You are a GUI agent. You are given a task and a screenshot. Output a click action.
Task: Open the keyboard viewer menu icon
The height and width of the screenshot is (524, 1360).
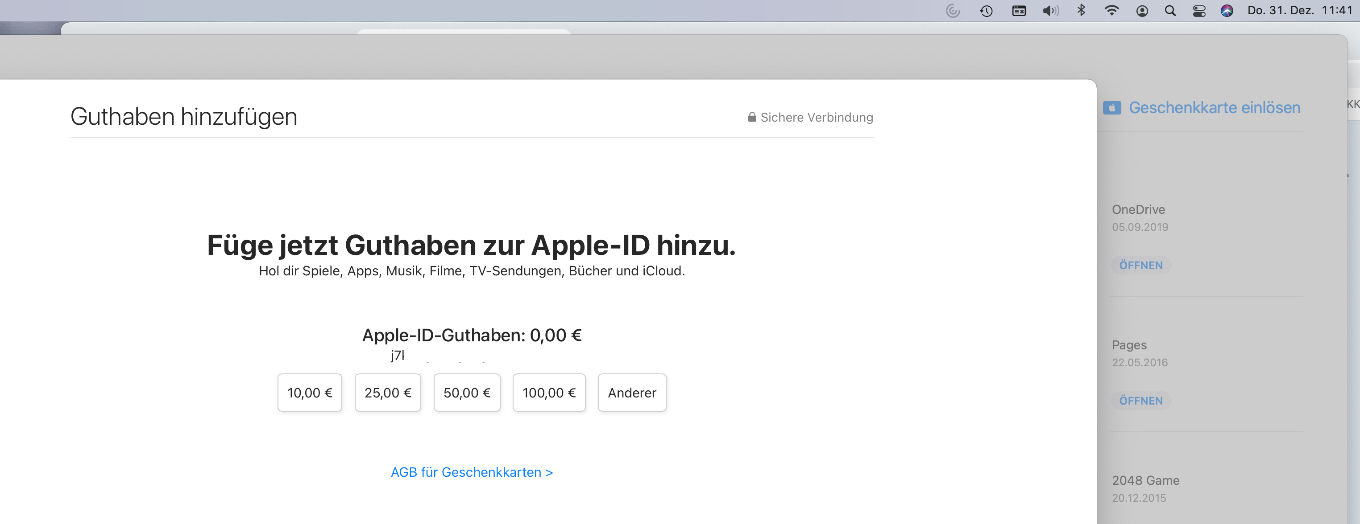1018,11
